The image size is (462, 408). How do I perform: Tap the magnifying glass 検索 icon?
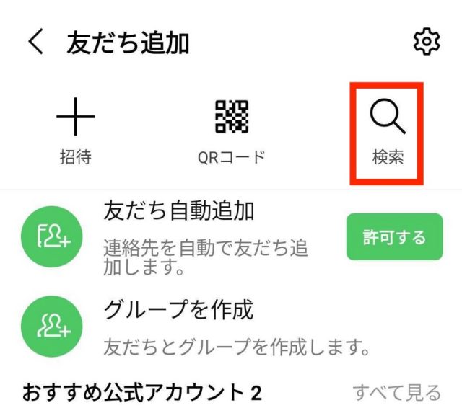388,117
